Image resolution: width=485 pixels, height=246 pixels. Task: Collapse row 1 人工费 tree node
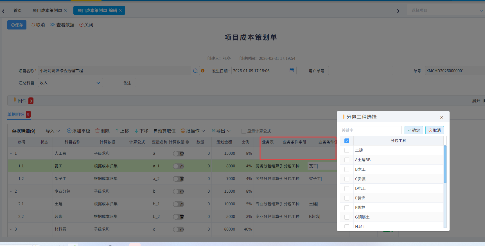[11, 153]
